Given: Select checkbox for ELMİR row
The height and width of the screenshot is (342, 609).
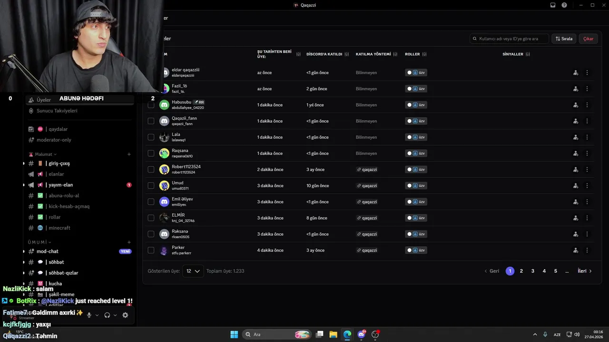Looking at the screenshot, I should tap(151, 218).
